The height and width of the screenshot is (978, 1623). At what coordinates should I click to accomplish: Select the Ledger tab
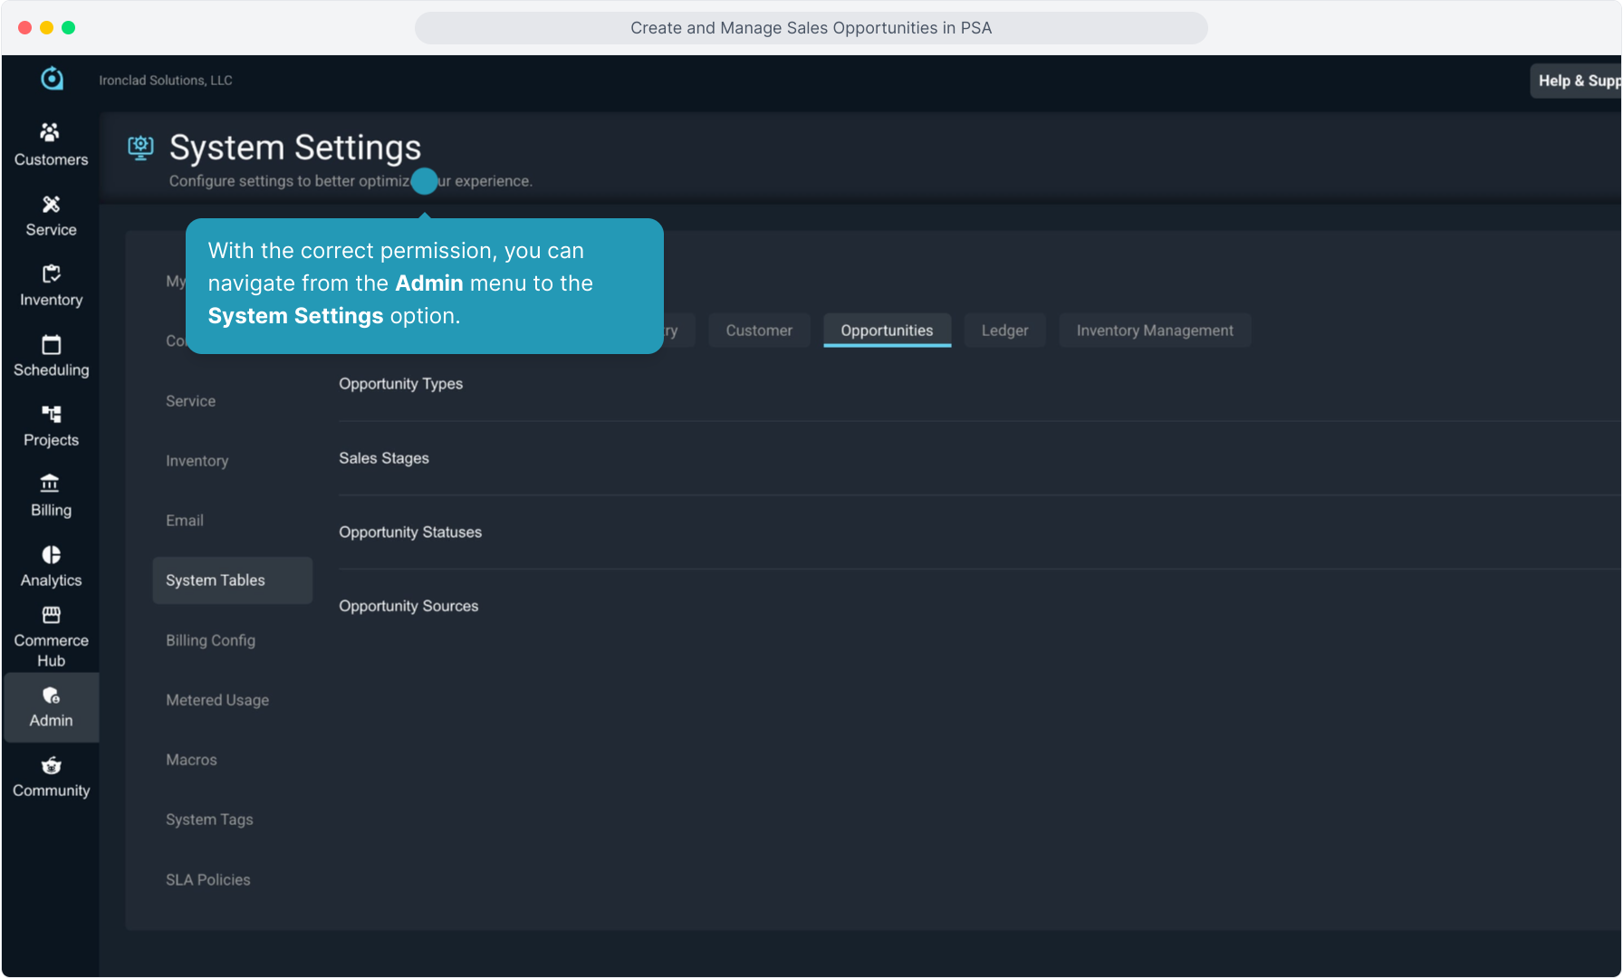[x=1004, y=331]
